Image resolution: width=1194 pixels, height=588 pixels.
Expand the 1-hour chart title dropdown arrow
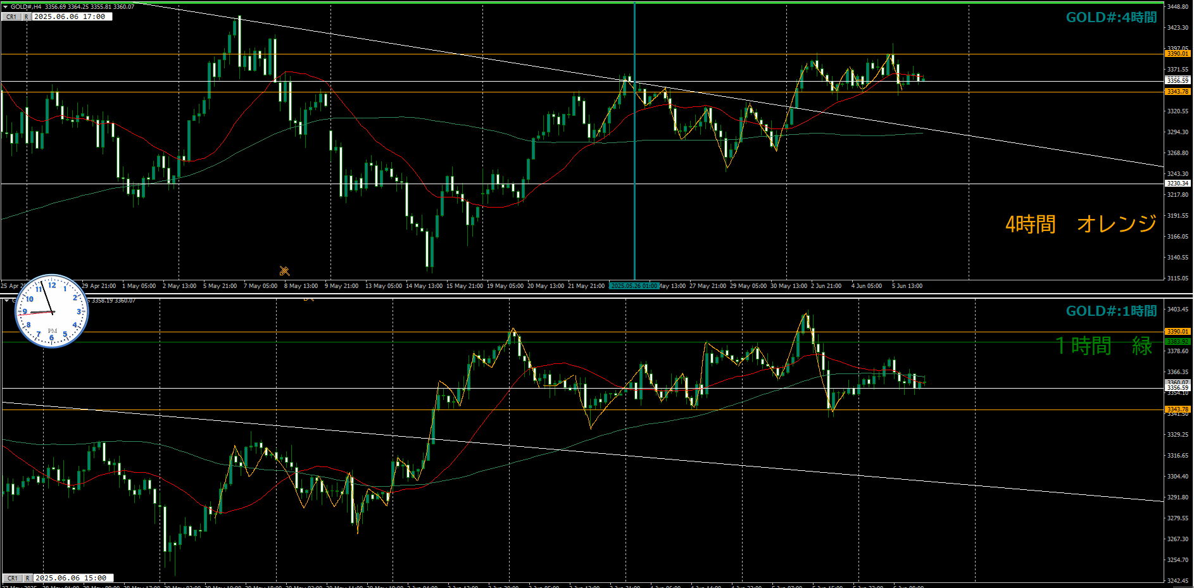7,301
